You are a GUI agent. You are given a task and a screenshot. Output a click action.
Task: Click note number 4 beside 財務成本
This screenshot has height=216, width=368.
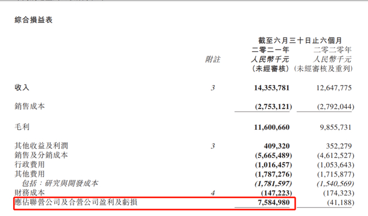click(213, 193)
